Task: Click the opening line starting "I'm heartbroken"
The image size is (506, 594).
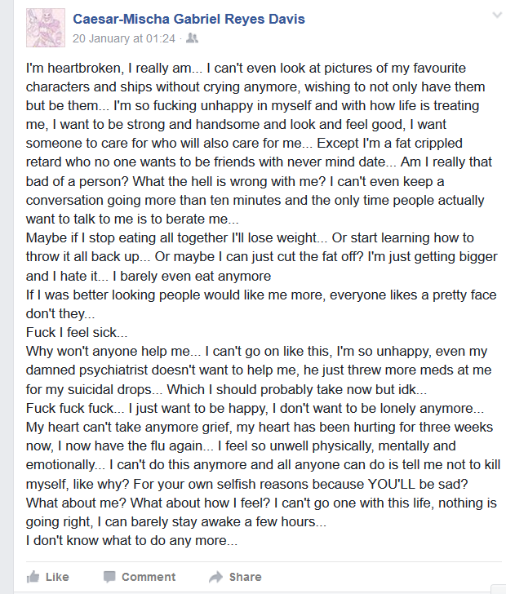Action: click(246, 69)
